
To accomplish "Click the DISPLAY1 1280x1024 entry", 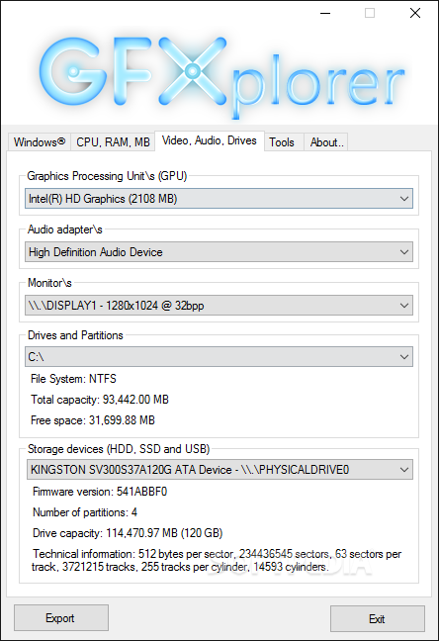I will coord(219,306).
